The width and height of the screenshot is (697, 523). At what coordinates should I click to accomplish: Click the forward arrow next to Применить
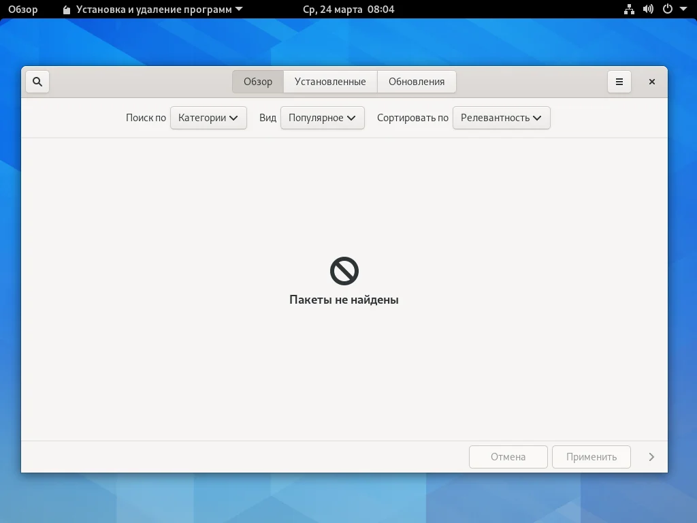click(651, 457)
